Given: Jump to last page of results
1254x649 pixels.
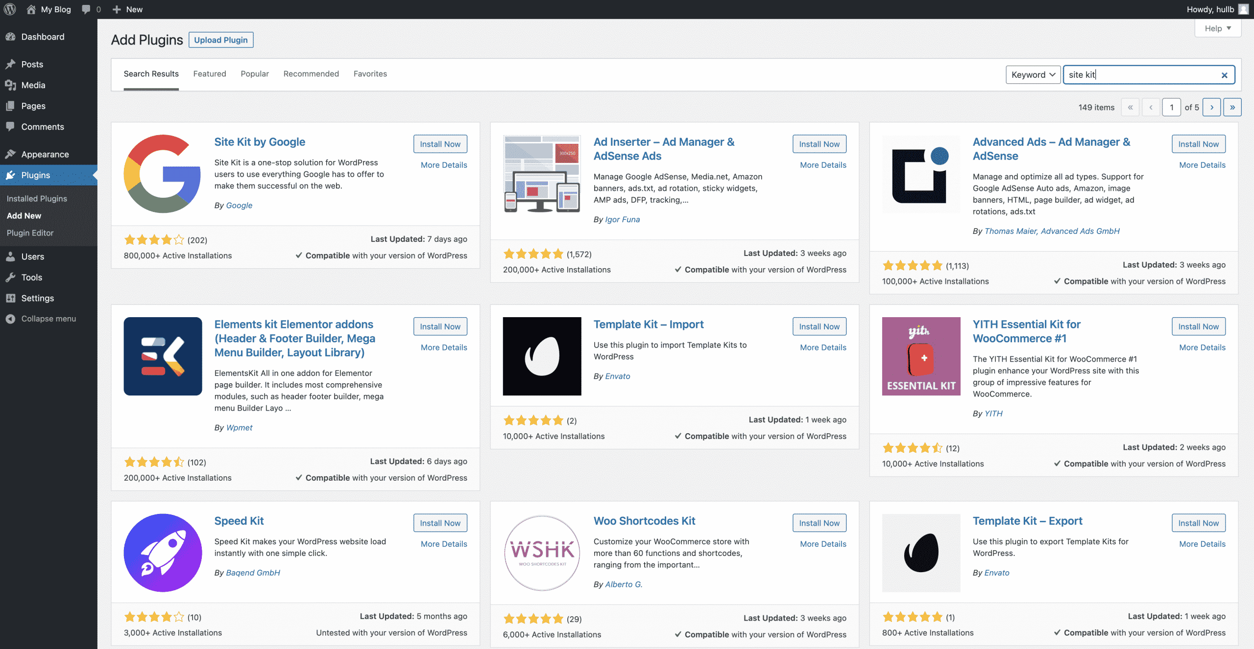Looking at the screenshot, I should click(x=1232, y=107).
